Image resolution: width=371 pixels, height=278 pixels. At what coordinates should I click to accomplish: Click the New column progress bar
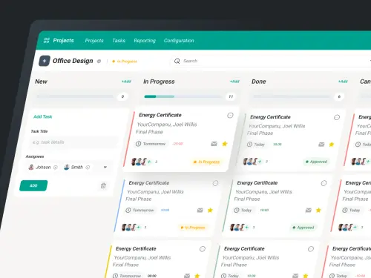pos(75,96)
